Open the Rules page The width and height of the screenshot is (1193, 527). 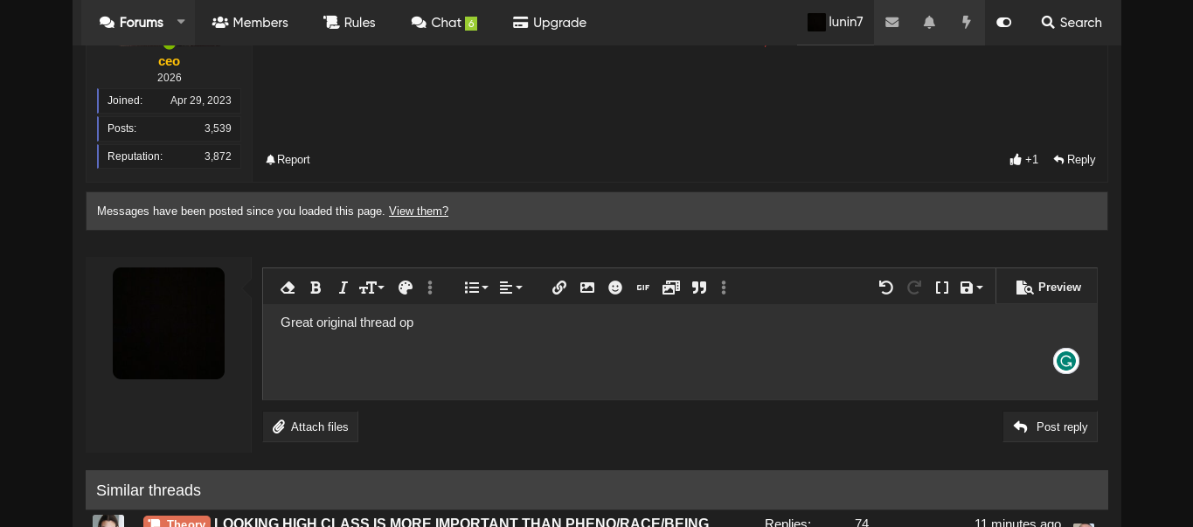350,23
